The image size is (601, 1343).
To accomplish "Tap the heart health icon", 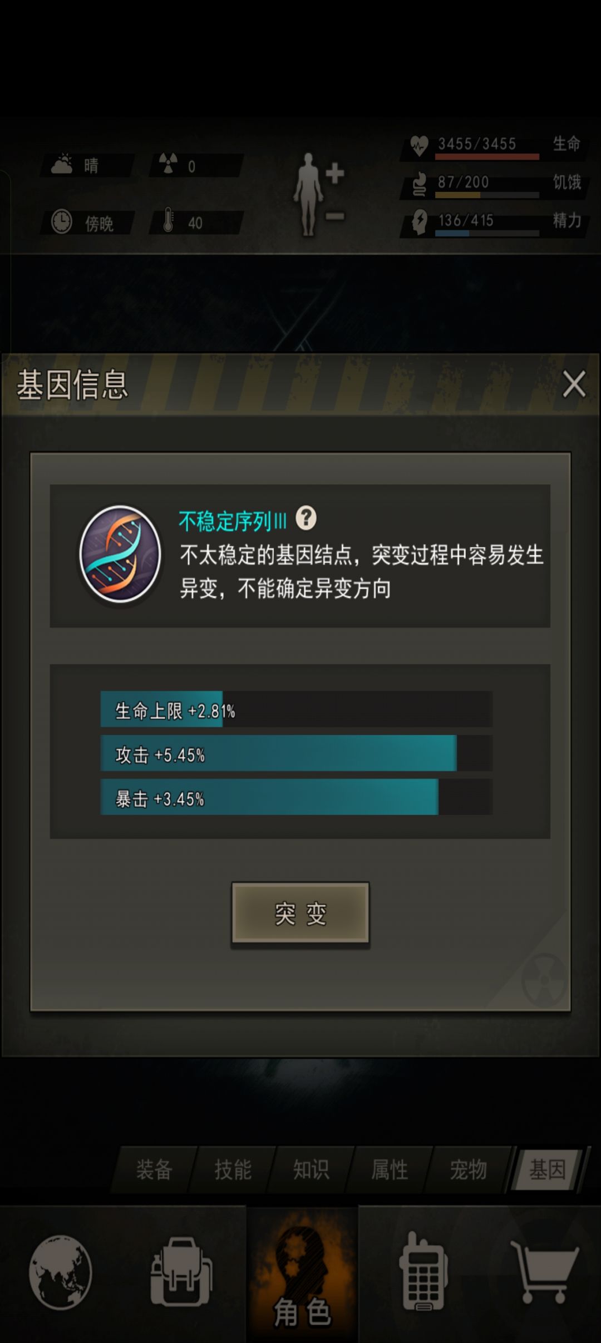I will (x=418, y=145).
